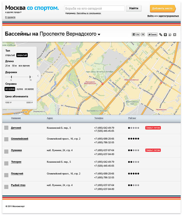This screenshot has width=183, height=215.
Task: Sort the list by Название column
Action: pos(16,118)
